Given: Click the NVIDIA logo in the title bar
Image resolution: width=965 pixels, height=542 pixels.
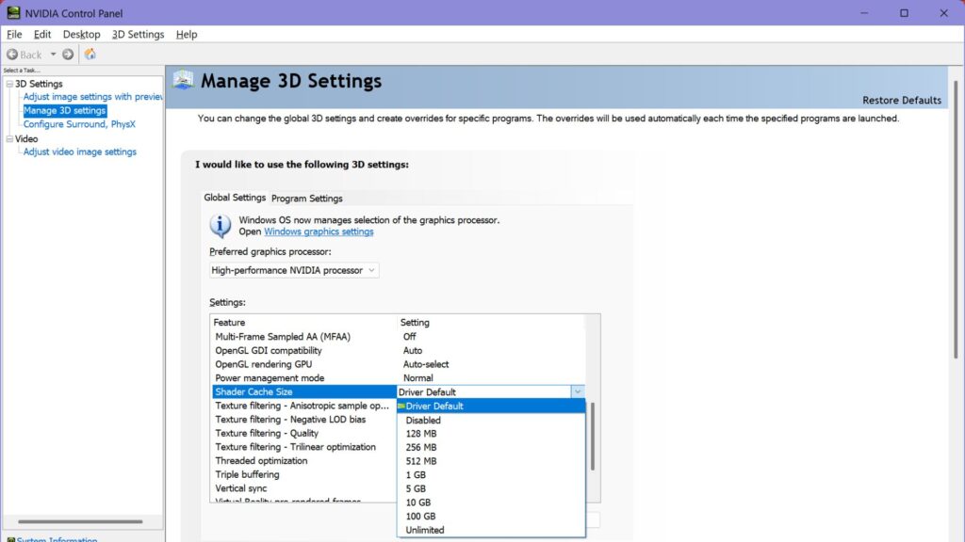Looking at the screenshot, I should tap(12, 12).
